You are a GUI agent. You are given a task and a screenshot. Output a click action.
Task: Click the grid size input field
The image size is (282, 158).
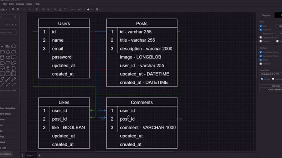tap(279, 26)
